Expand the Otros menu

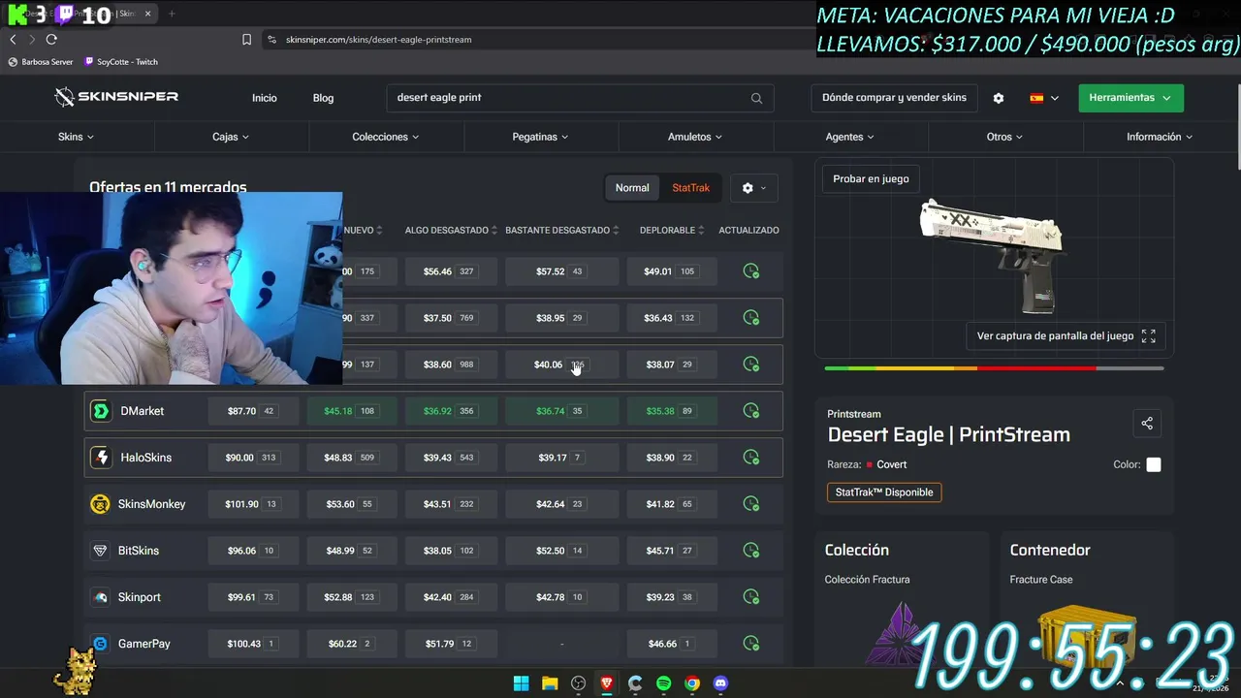1005,137
